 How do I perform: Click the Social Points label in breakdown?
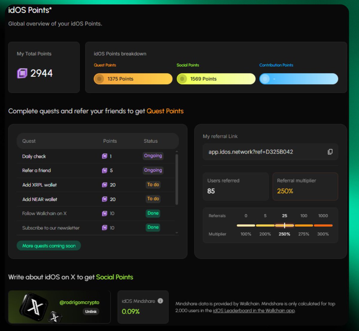(188, 65)
